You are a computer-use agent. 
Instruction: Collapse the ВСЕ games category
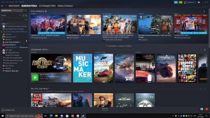coord(2,24)
